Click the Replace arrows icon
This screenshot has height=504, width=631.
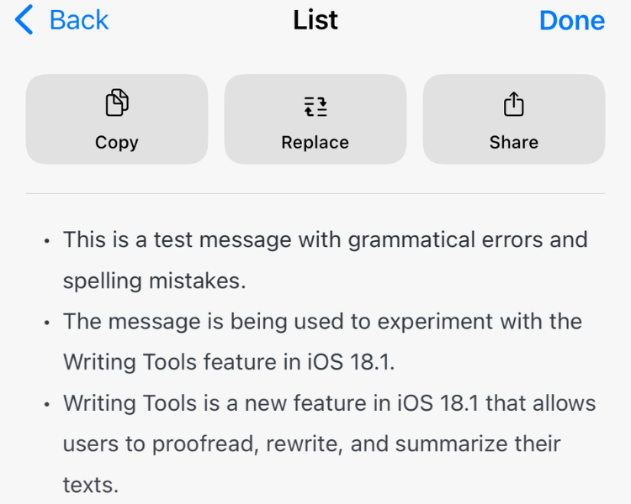point(315,106)
